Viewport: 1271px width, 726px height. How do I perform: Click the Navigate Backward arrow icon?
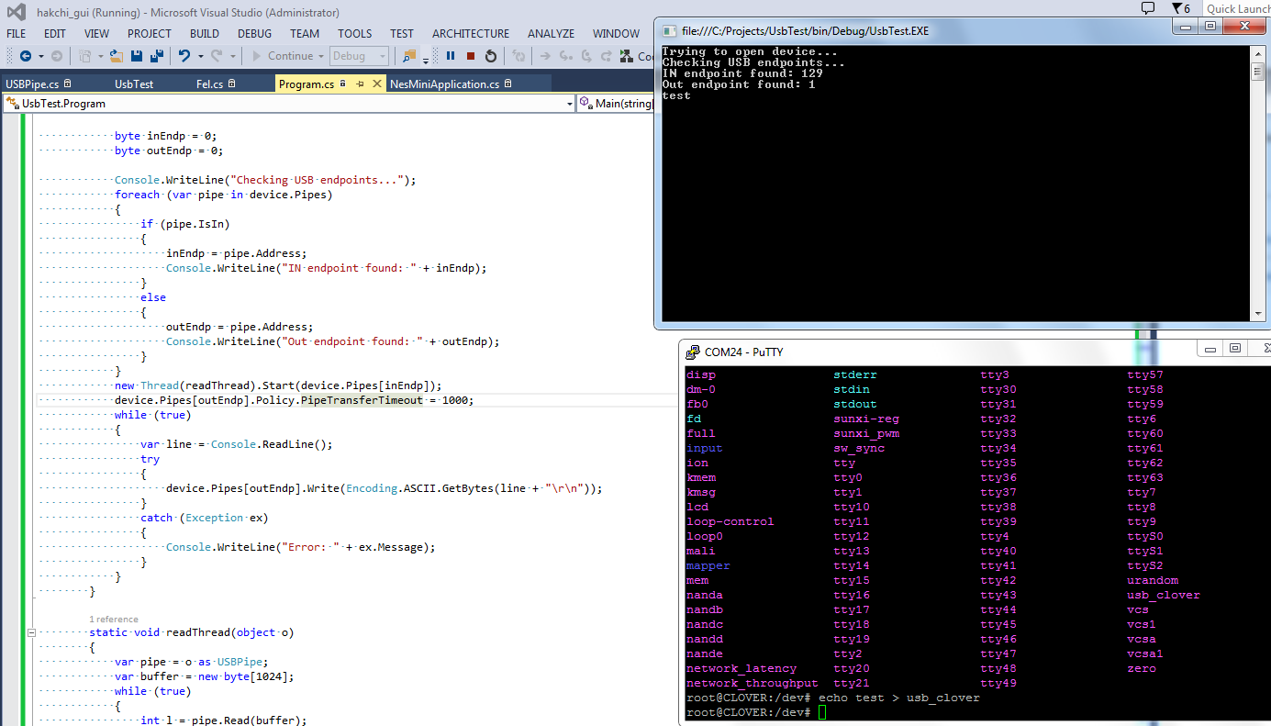point(26,56)
